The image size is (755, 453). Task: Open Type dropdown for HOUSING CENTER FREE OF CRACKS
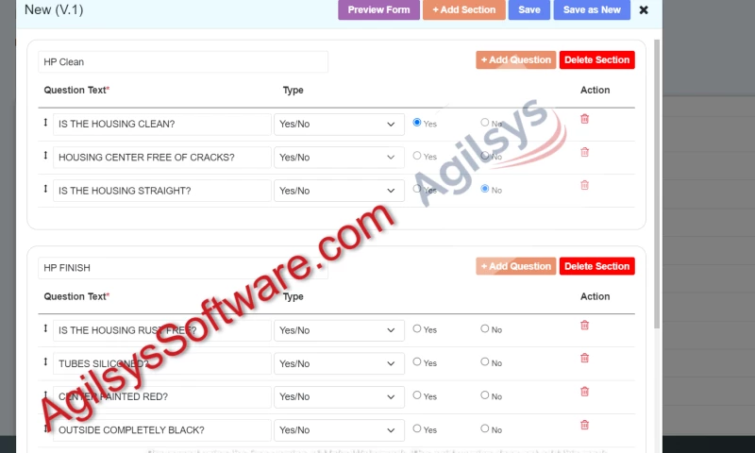pyautogui.click(x=339, y=158)
